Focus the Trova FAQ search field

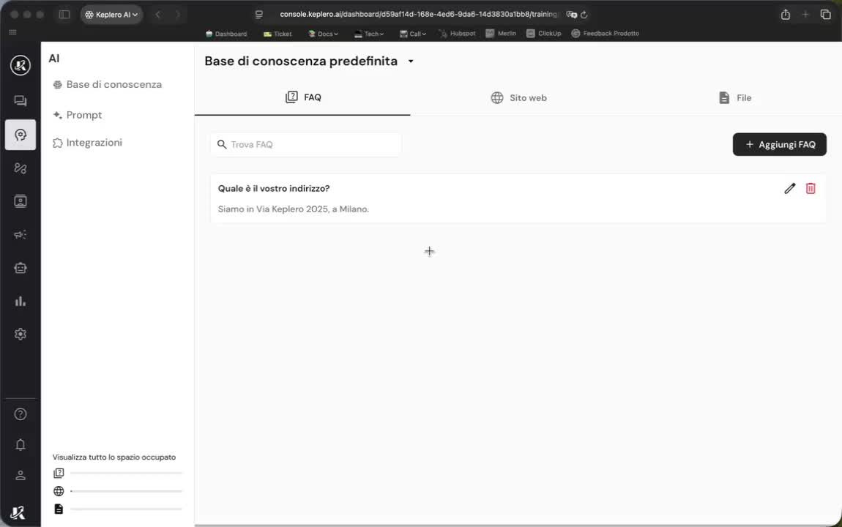pyautogui.click(x=305, y=144)
